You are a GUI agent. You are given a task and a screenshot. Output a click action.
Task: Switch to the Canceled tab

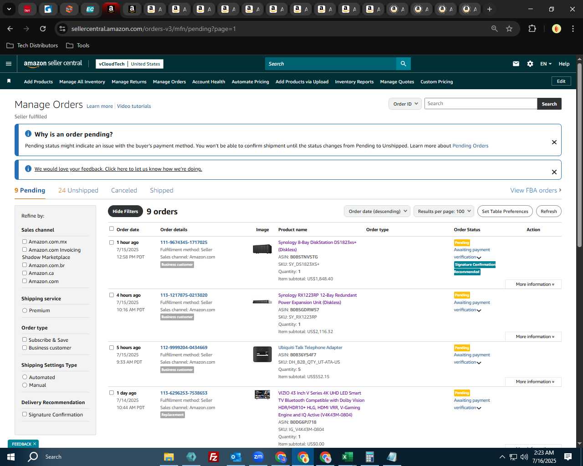coord(124,190)
